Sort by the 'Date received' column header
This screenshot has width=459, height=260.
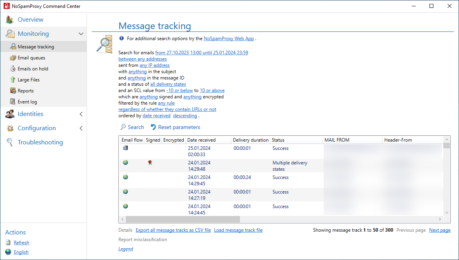[x=208, y=140]
